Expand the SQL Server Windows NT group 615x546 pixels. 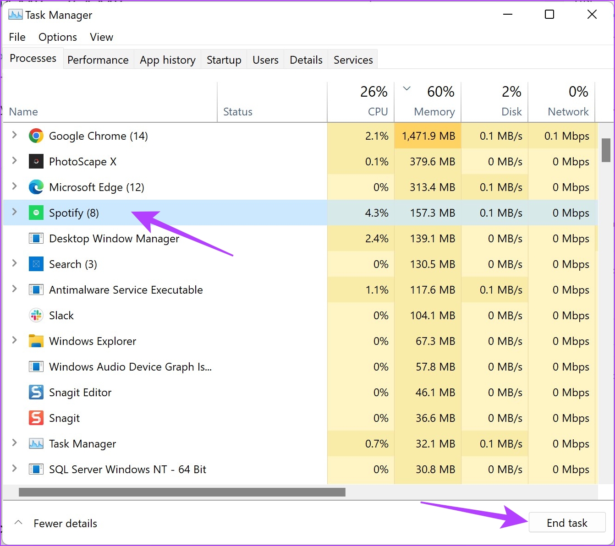point(14,468)
